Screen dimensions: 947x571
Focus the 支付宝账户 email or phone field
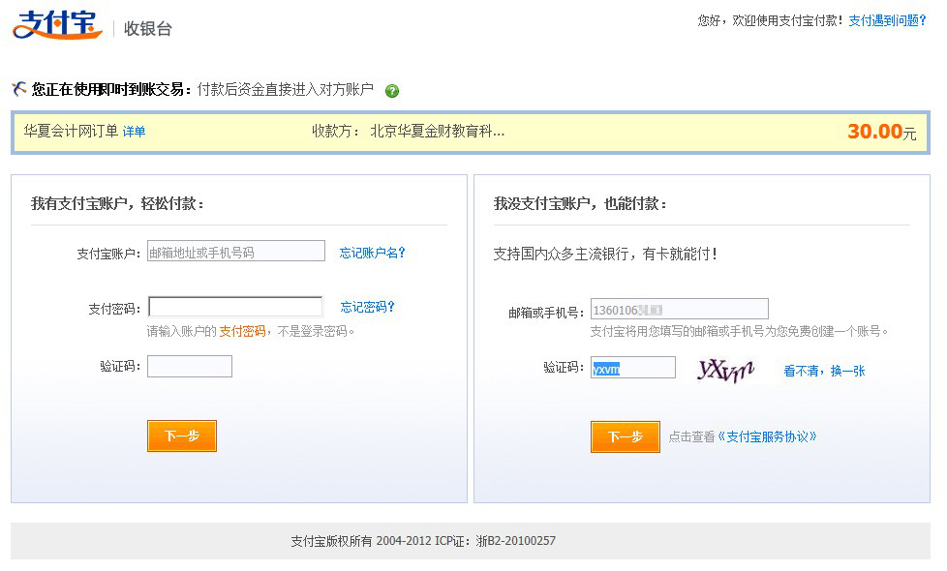pyautogui.click(x=236, y=251)
